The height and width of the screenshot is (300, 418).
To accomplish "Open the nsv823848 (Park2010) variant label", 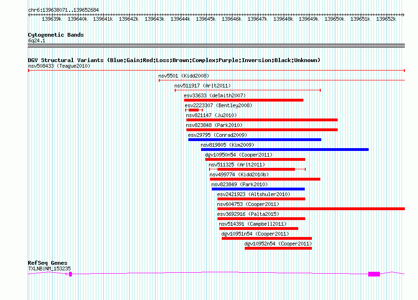I will (214, 125).
